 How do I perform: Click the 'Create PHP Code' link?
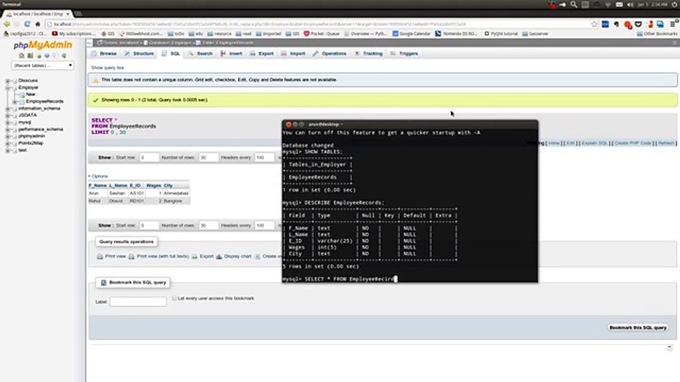(633, 143)
